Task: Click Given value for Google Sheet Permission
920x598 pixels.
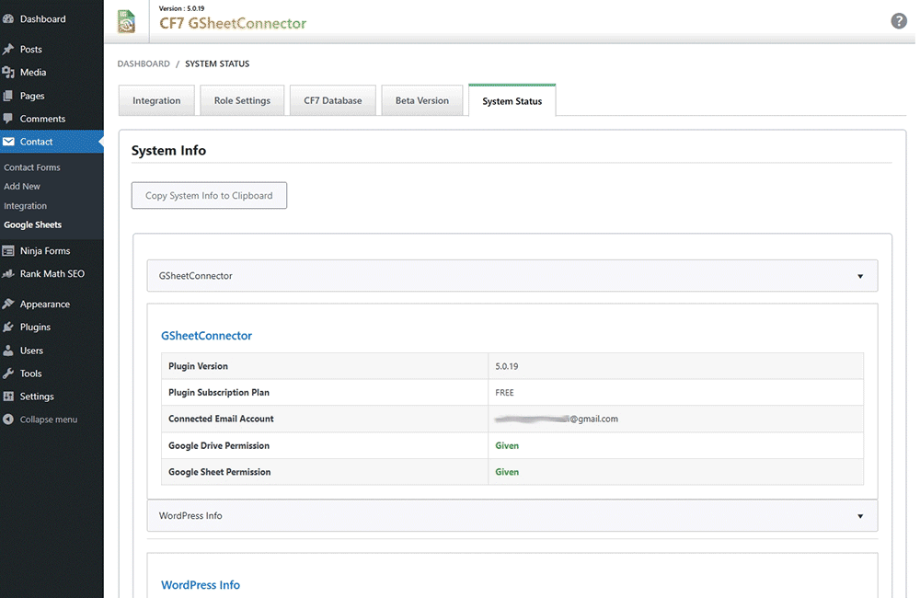Action: [507, 472]
